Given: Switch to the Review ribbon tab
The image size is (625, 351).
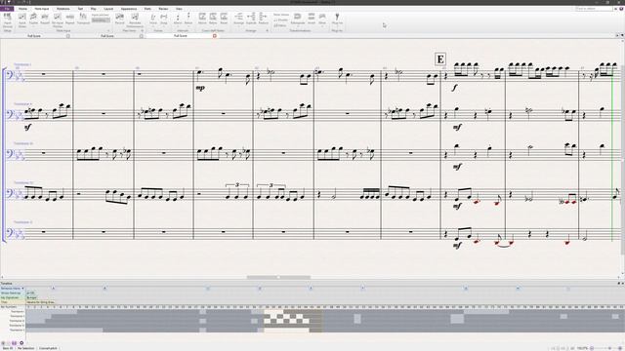Looking at the screenshot, I should tap(163, 9).
